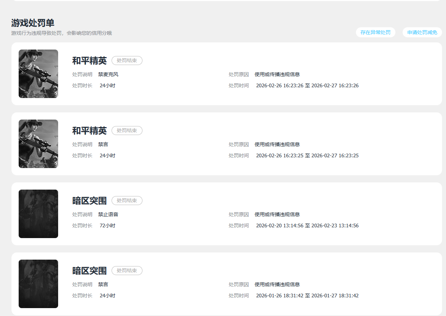Select the 禁止语音 penalty description
446x316 pixels.
tap(108, 215)
